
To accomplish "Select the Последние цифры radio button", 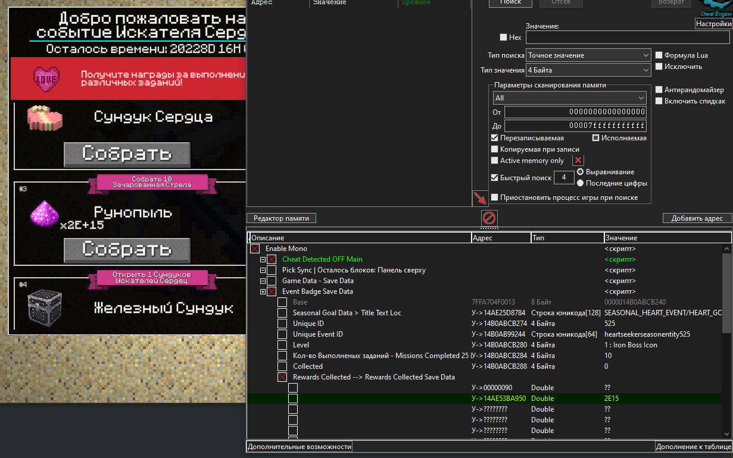I will [x=581, y=183].
